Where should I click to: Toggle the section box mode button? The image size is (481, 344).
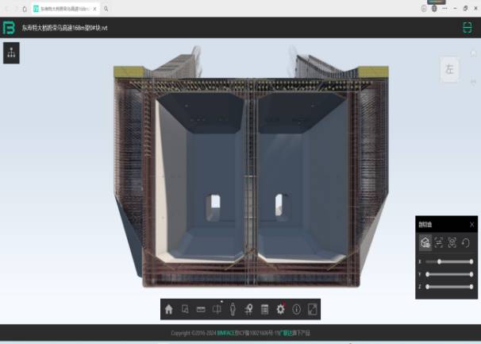pos(425,242)
